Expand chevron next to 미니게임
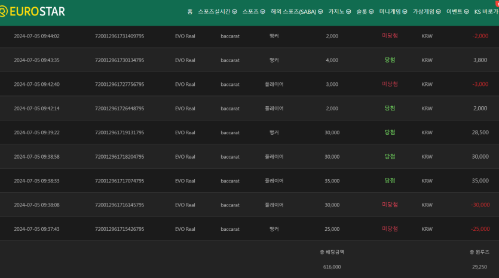 [x=405, y=12]
